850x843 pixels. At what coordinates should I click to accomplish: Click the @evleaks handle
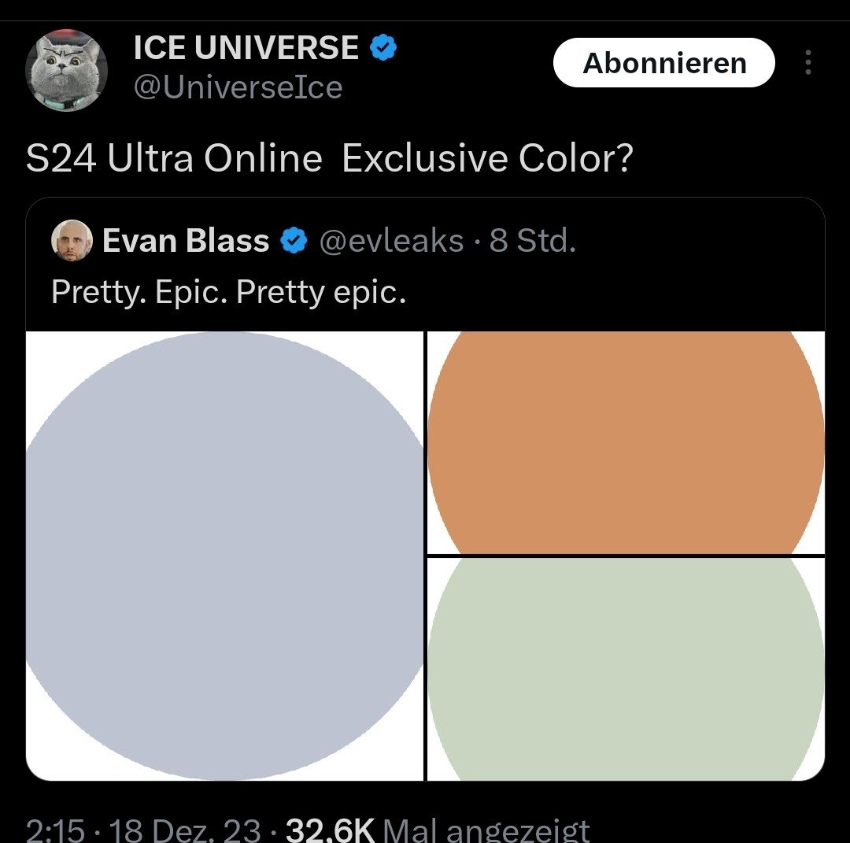[391, 241]
